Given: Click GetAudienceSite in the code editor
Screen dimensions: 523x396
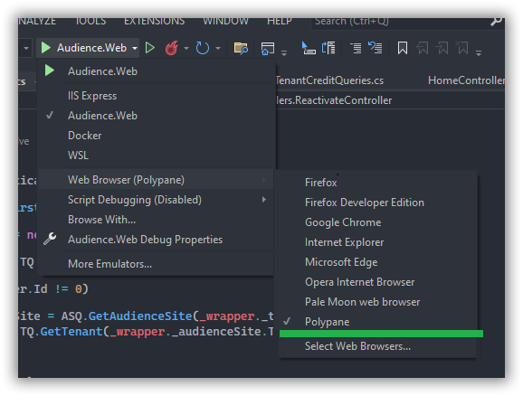Looking at the screenshot, I should 140,316.
